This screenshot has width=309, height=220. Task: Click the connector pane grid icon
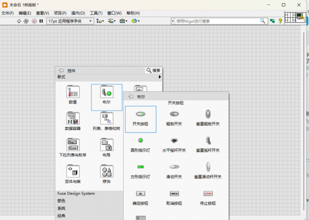pyautogui.click(x=290, y=17)
